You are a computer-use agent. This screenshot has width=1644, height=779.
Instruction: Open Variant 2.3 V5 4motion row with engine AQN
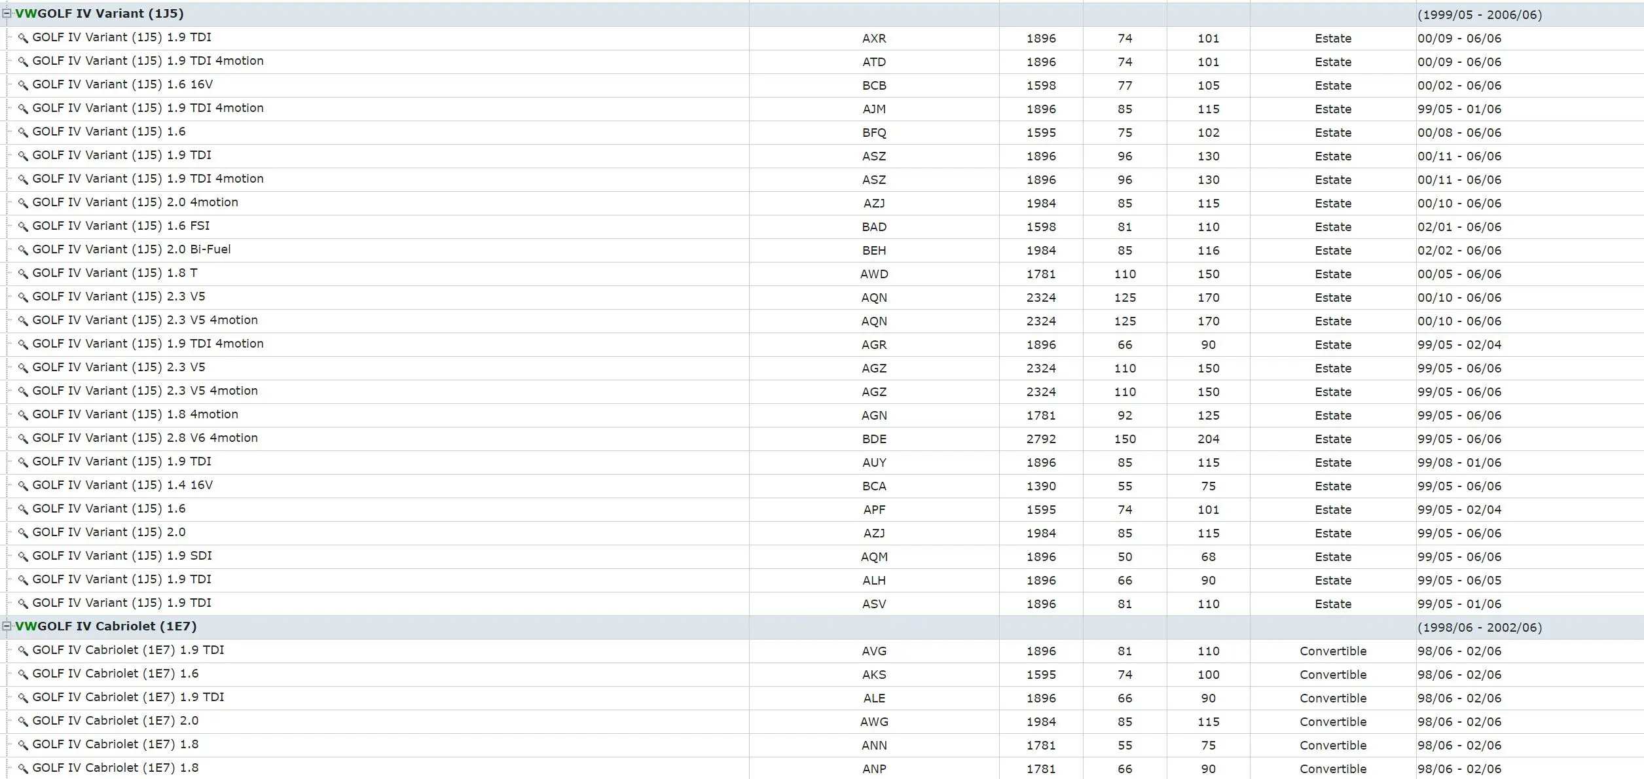pos(145,320)
